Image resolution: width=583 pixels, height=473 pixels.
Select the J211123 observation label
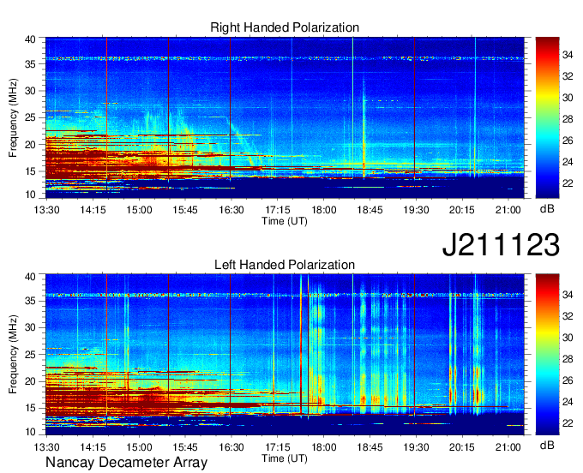(501, 244)
